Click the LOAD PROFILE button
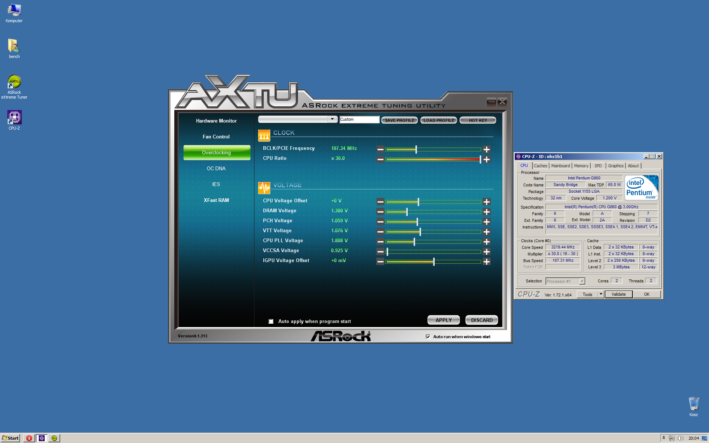The height and width of the screenshot is (443, 709). (x=439, y=120)
